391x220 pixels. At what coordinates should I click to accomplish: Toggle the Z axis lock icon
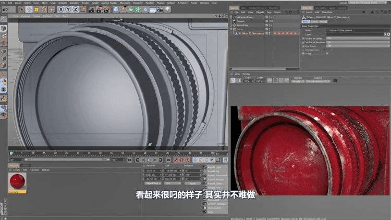tap(76, 9)
